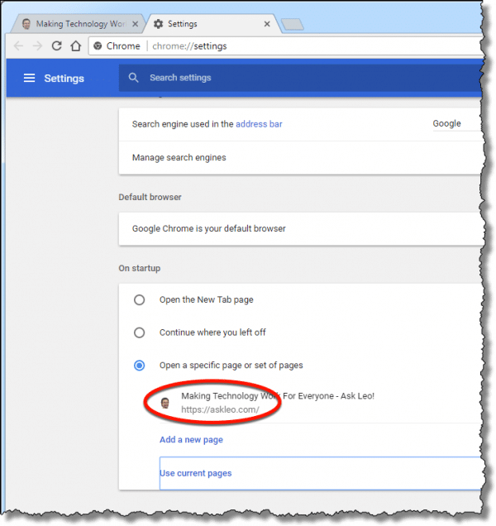
Task: Select Open the New Tab page
Action: click(139, 299)
